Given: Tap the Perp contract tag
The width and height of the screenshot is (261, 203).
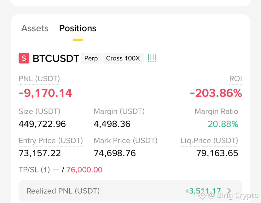Looking at the screenshot, I should click(x=91, y=58).
